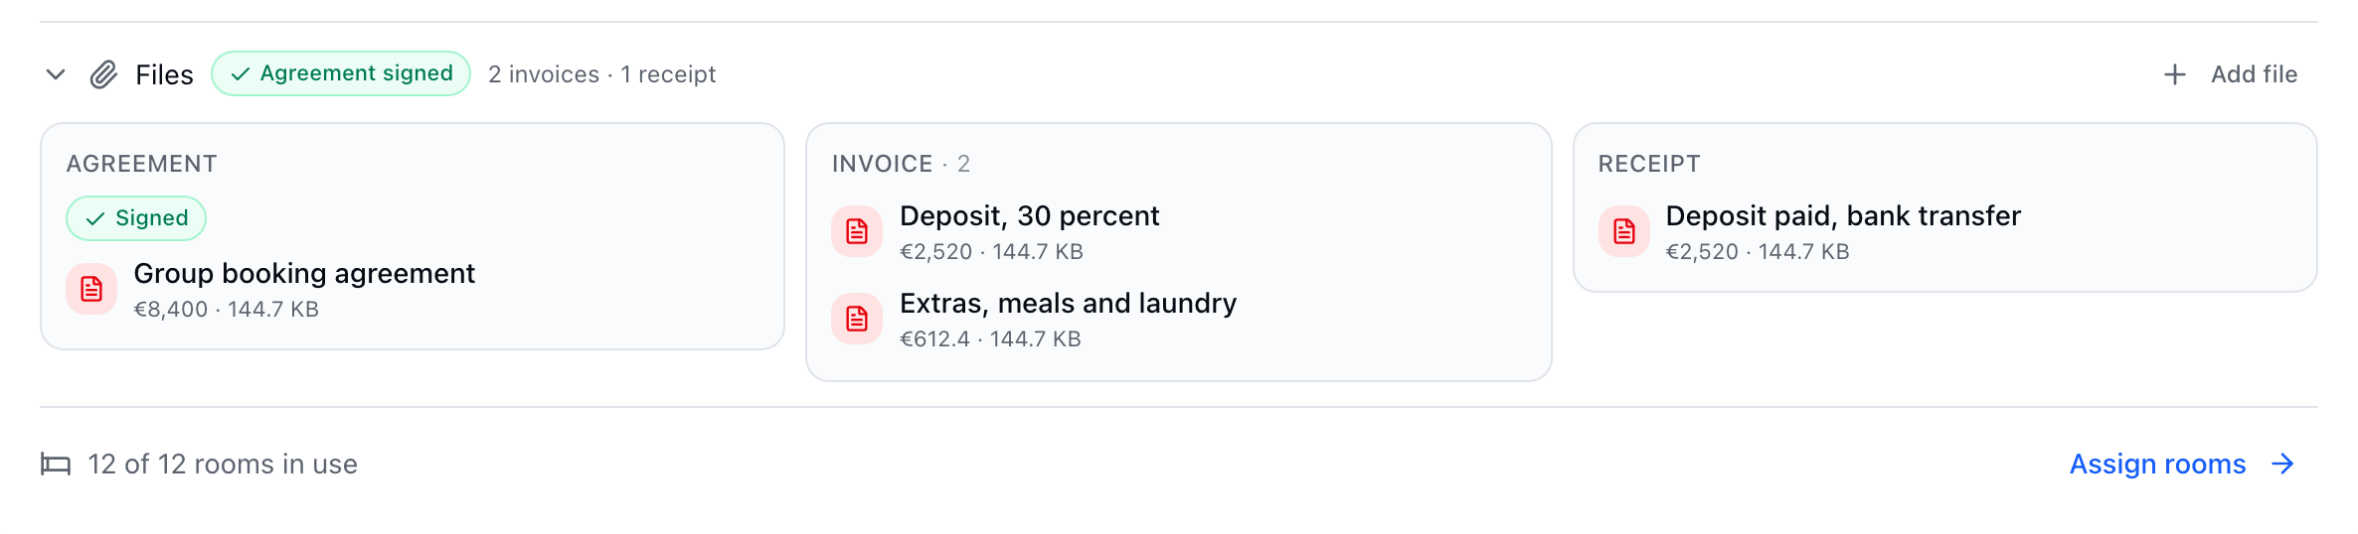This screenshot has width=2358, height=534.
Task: Click the INVOICE card header
Action: pos(901,164)
